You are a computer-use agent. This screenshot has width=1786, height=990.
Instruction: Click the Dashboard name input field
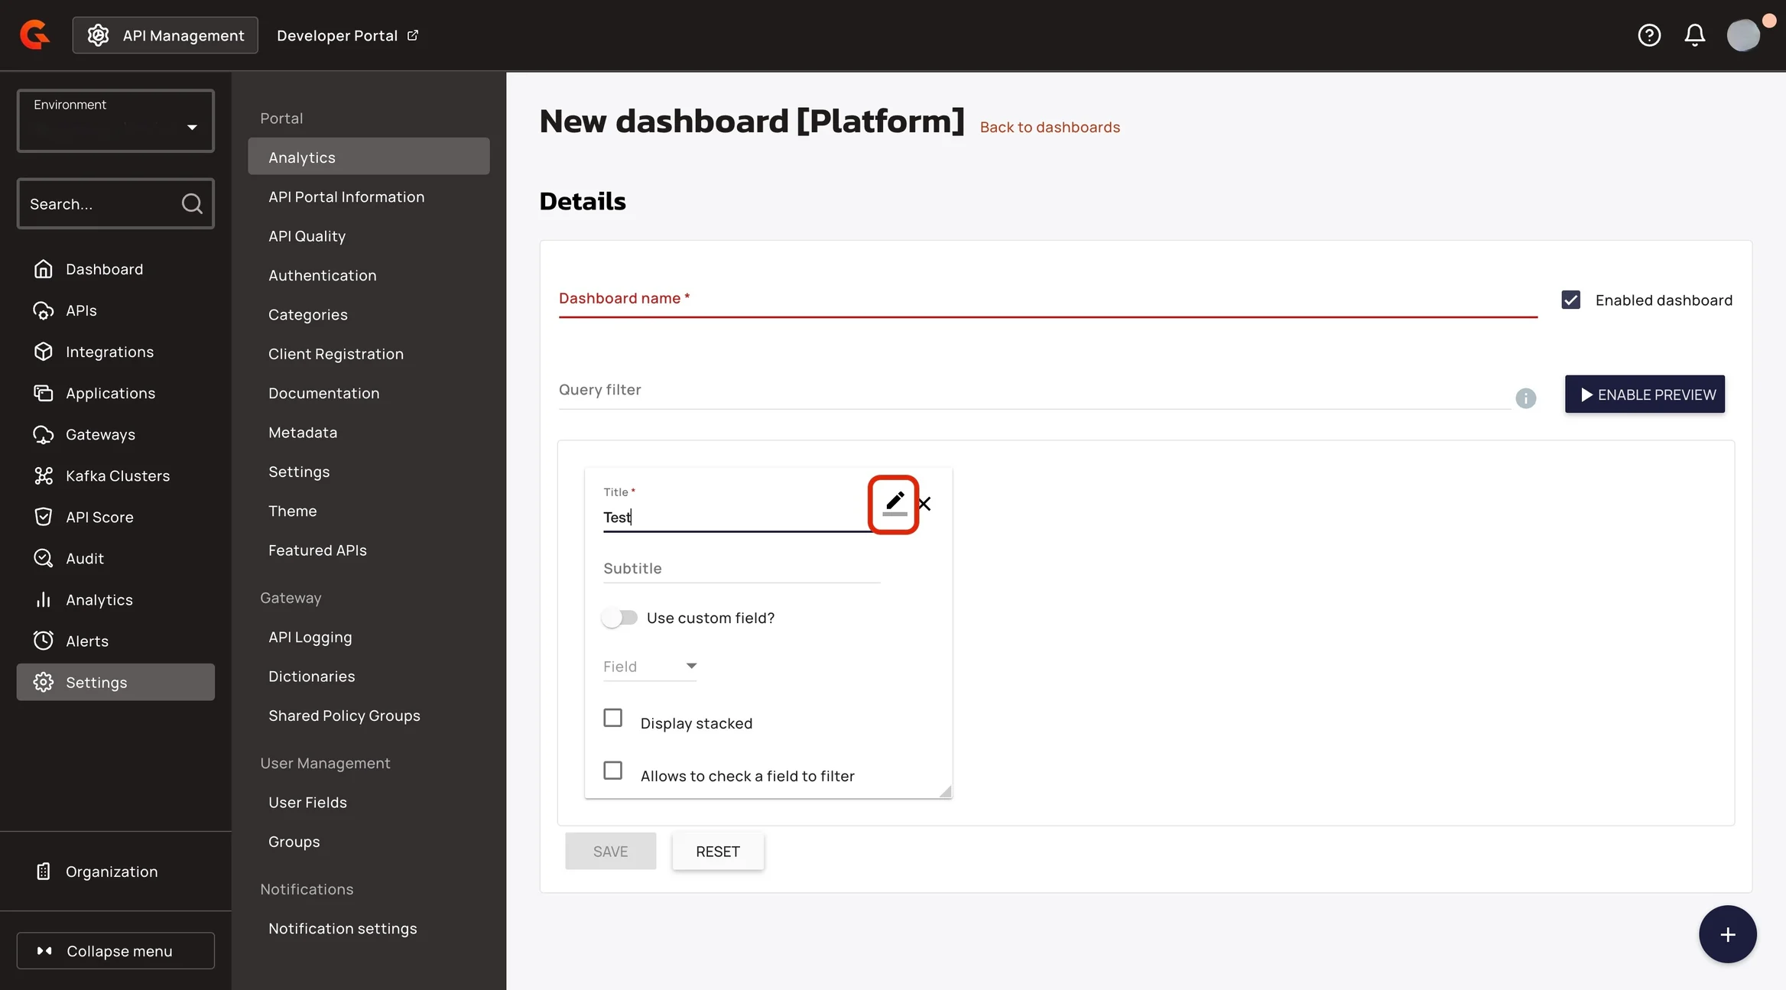(1047, 300)
